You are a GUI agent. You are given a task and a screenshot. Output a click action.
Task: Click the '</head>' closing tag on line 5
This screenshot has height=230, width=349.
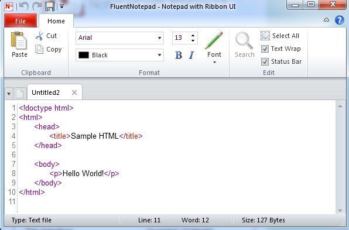click(48, 146)
